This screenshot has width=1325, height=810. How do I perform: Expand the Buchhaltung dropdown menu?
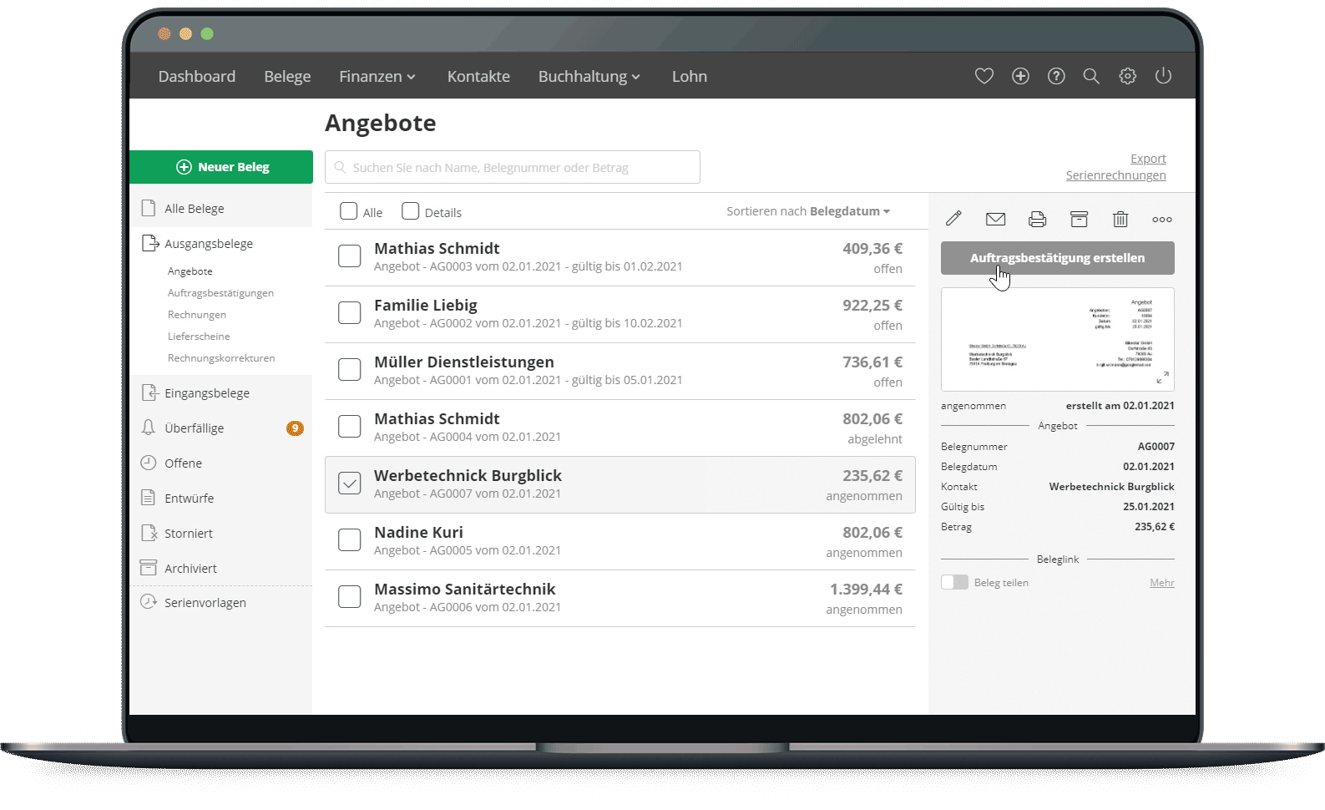589,77
